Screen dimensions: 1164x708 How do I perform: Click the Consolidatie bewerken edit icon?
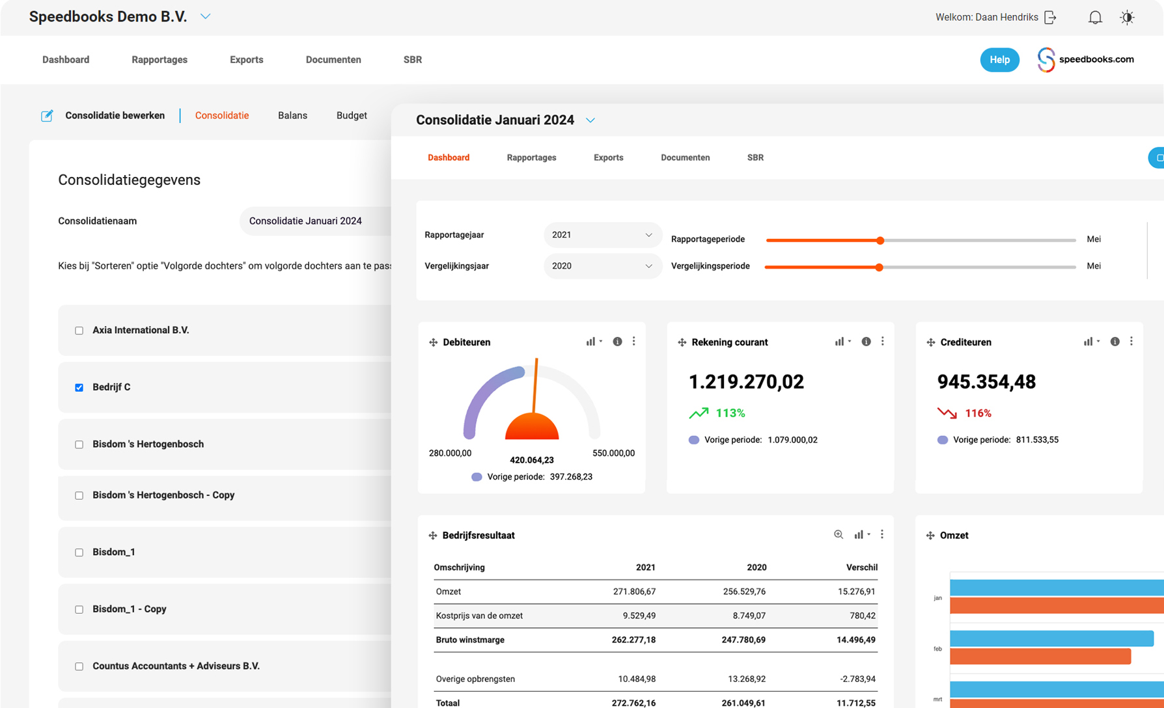tap(47, 116)
